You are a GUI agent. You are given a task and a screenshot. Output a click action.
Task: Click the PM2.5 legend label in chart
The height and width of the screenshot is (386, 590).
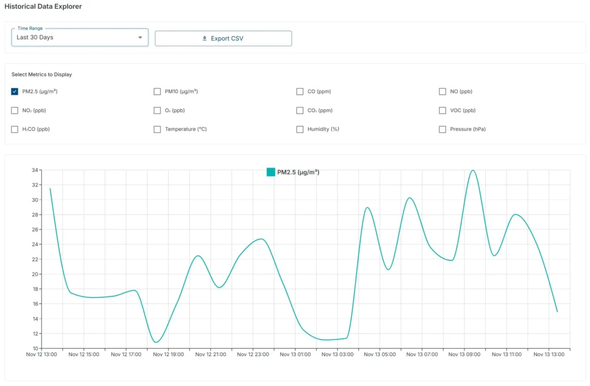click(x=298, y=172)
